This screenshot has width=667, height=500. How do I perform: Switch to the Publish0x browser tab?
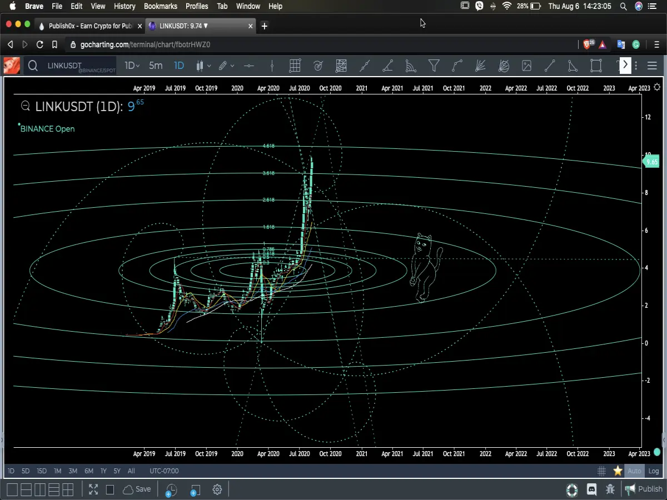[91, 26]
